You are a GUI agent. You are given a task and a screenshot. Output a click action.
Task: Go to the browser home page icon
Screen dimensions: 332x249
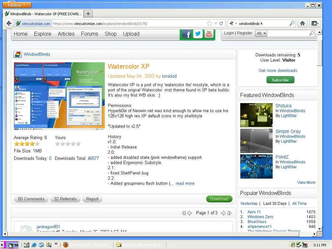point(302,23)
